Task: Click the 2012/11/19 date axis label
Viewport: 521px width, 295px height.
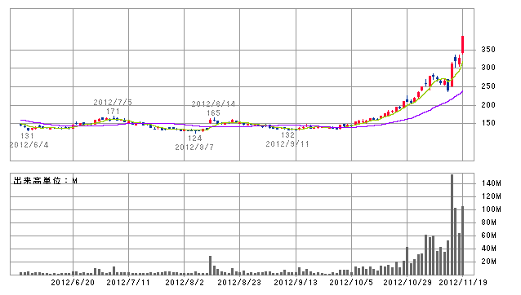Action: (463, 283)
